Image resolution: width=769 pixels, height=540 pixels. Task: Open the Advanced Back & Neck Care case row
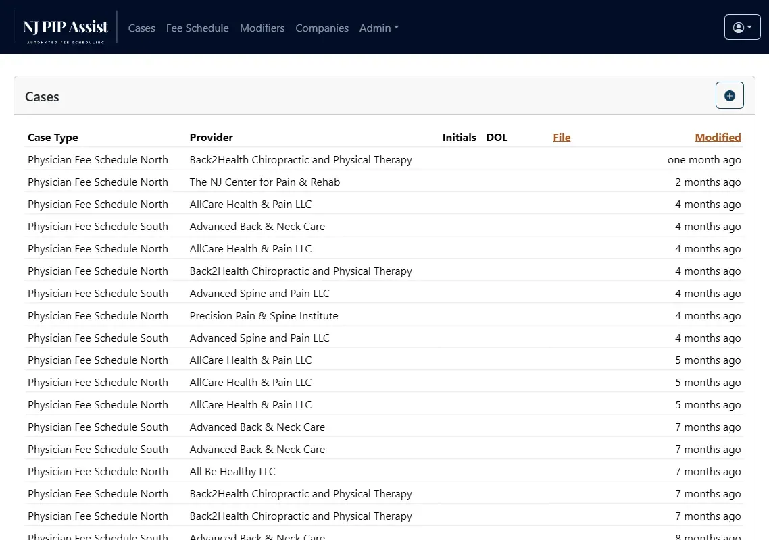(257, 226)
